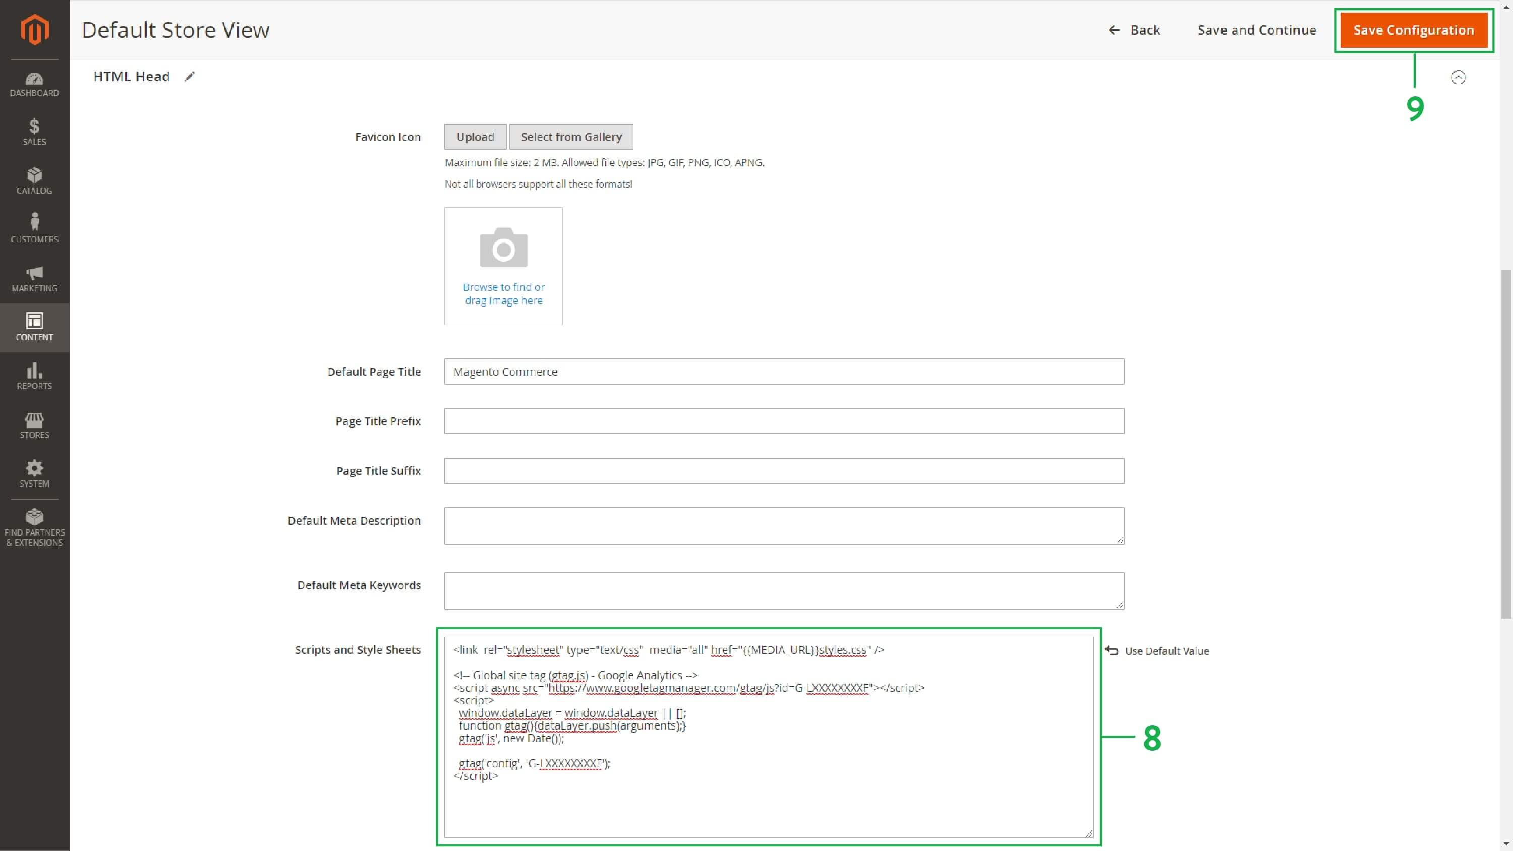Go back using the Back arrow
Image resolution: width=1513 pixels, height=851 pixels.
click(x=1135, y=30)
